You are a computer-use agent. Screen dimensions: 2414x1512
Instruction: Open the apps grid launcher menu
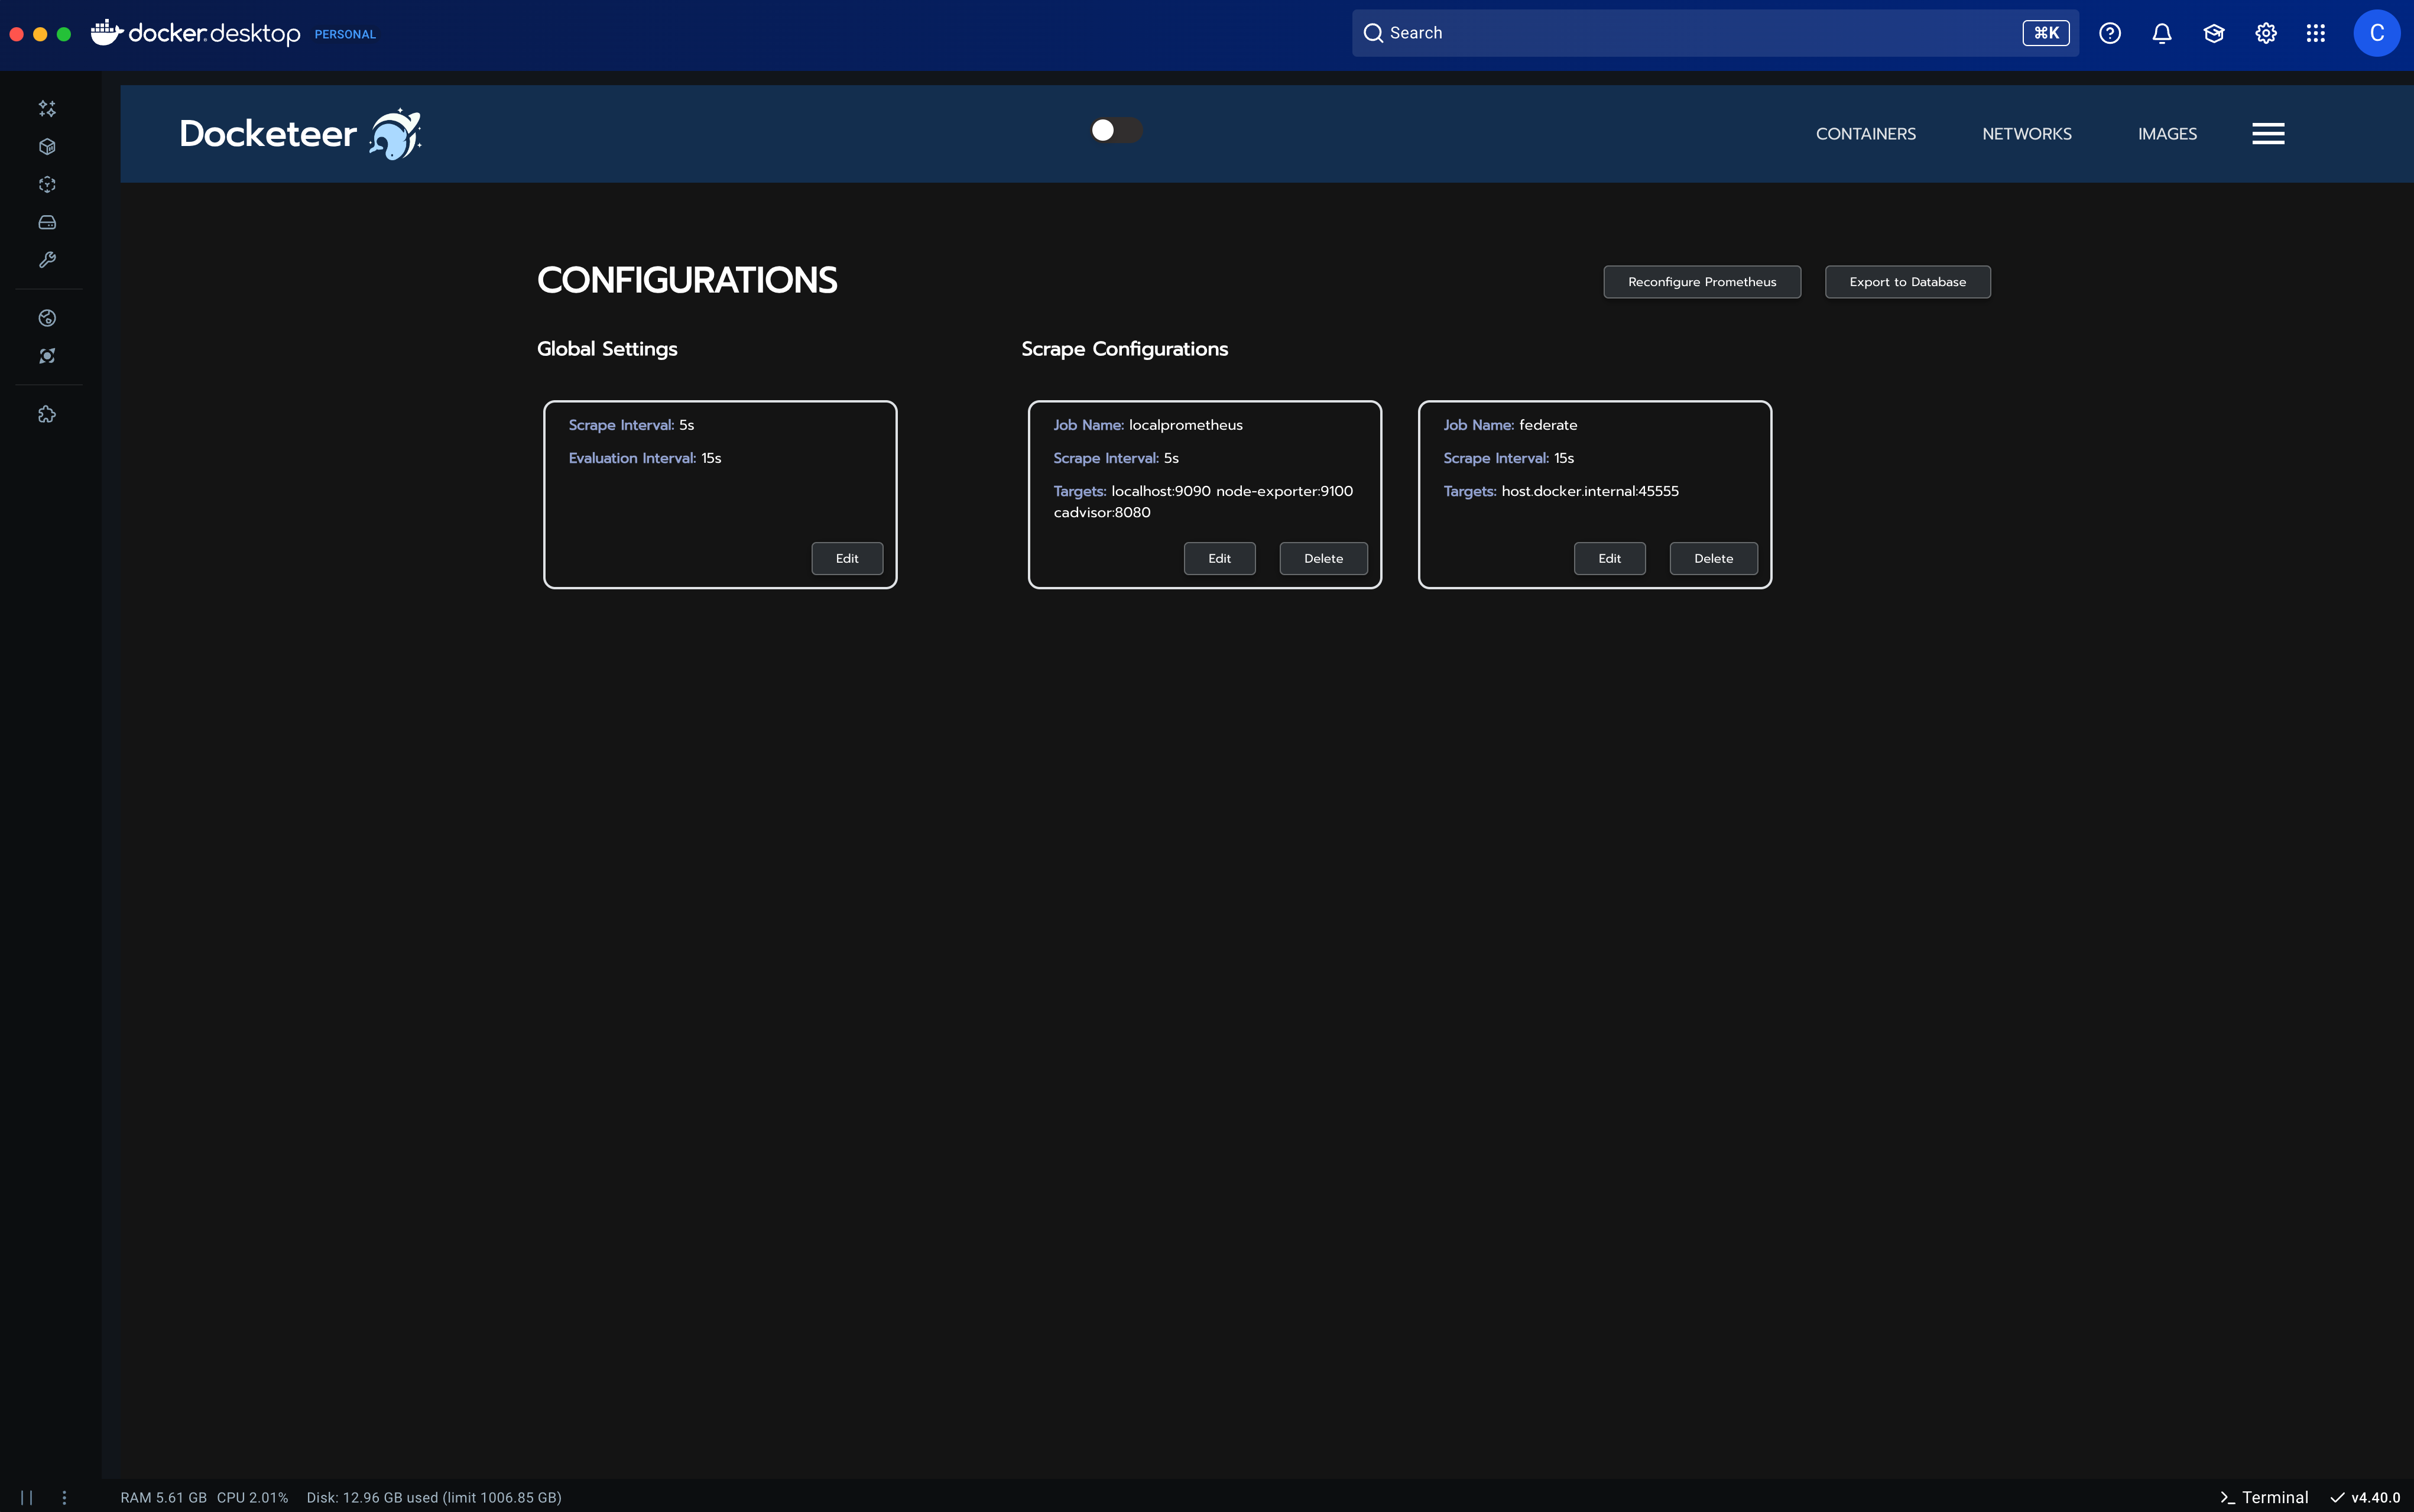(x=2315, y=33)
